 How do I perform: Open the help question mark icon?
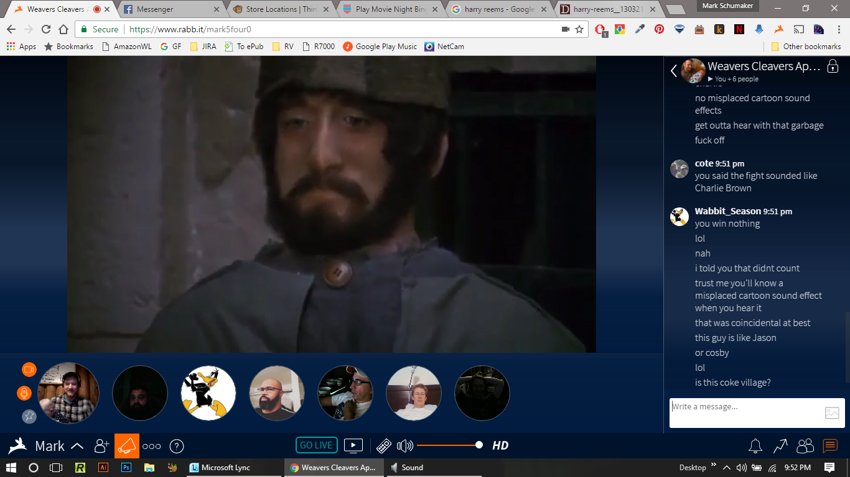coord(177,446)
